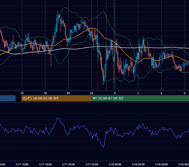Click the oscillator's lowest trough point

click(x=103, y=147)
